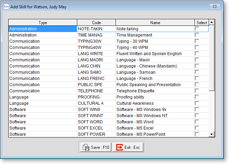Tick the Select checkbox for Note-taking
229x164 pixels.
(x=197, y=29)
